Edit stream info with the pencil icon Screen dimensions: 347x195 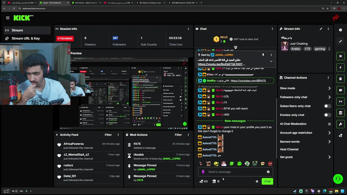click(321, 29)
